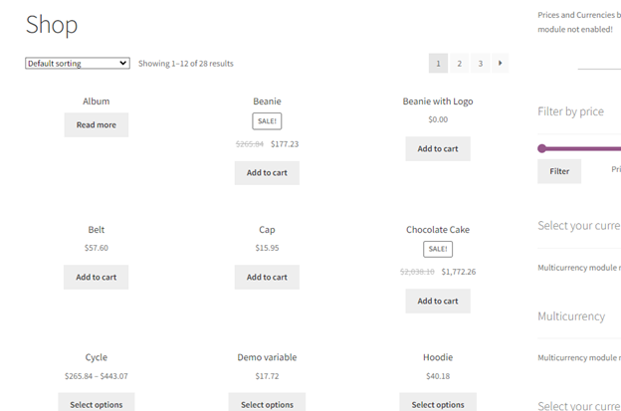Apply the price Filter button
The height and width of the screenshot is (411, 621).
(559, 171)
